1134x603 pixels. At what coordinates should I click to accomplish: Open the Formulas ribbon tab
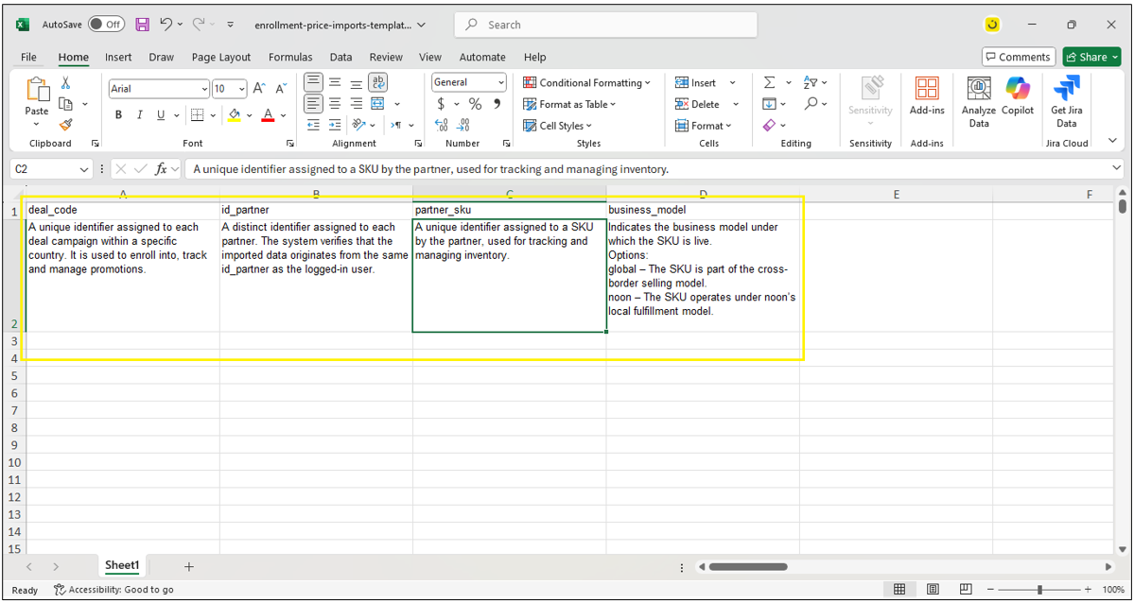tap(290, 57)
